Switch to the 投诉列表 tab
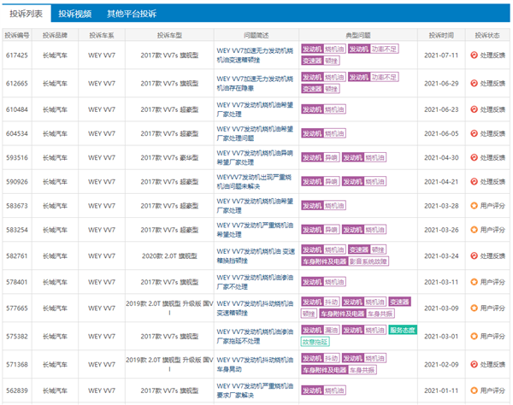The image size is (513, 405). [x=26, y=14]
